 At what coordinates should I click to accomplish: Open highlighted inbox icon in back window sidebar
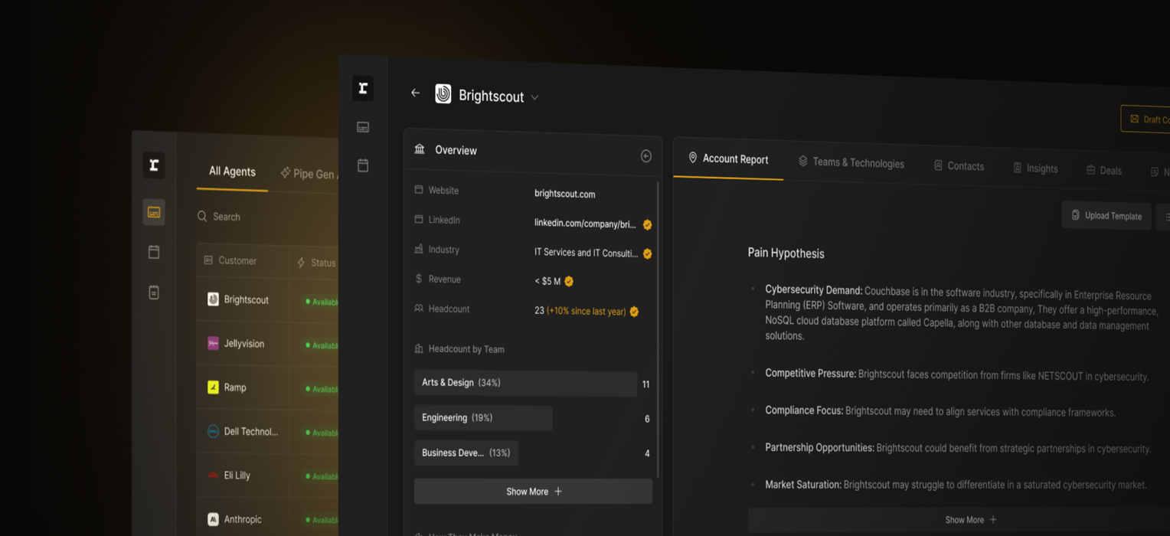154,212
